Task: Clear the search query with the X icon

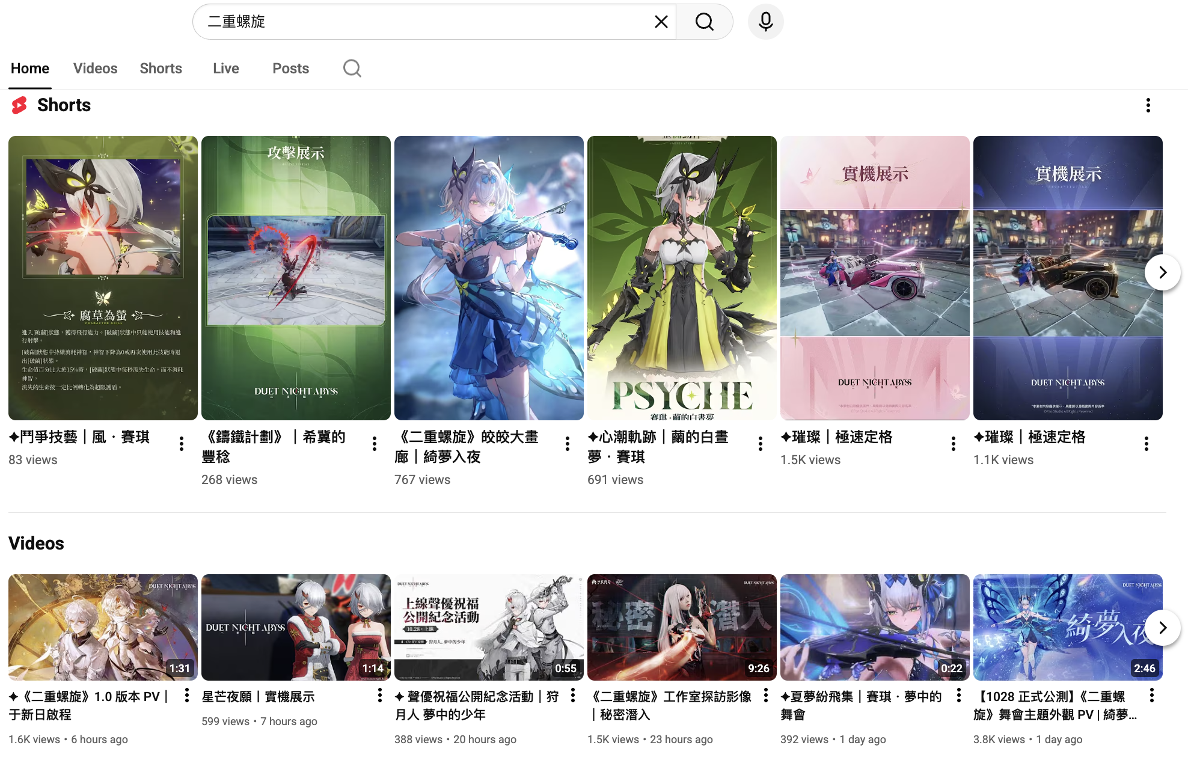Action: pos(661,21)
